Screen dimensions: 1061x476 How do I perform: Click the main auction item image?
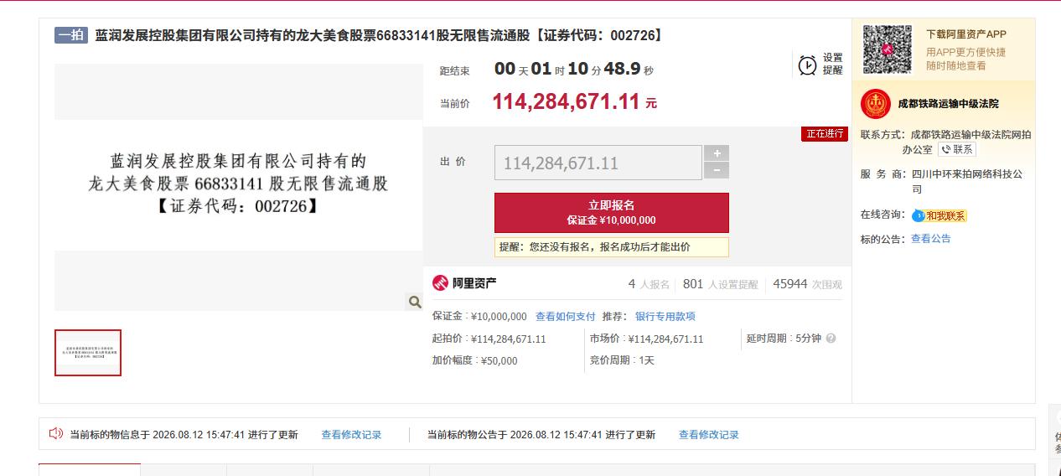pyautogui.click(x=239, y=187)
